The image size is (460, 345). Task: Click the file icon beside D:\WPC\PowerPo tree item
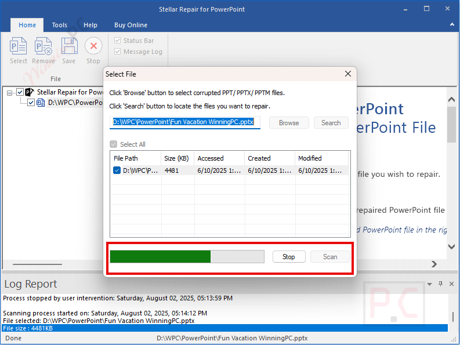click(41, 103)
